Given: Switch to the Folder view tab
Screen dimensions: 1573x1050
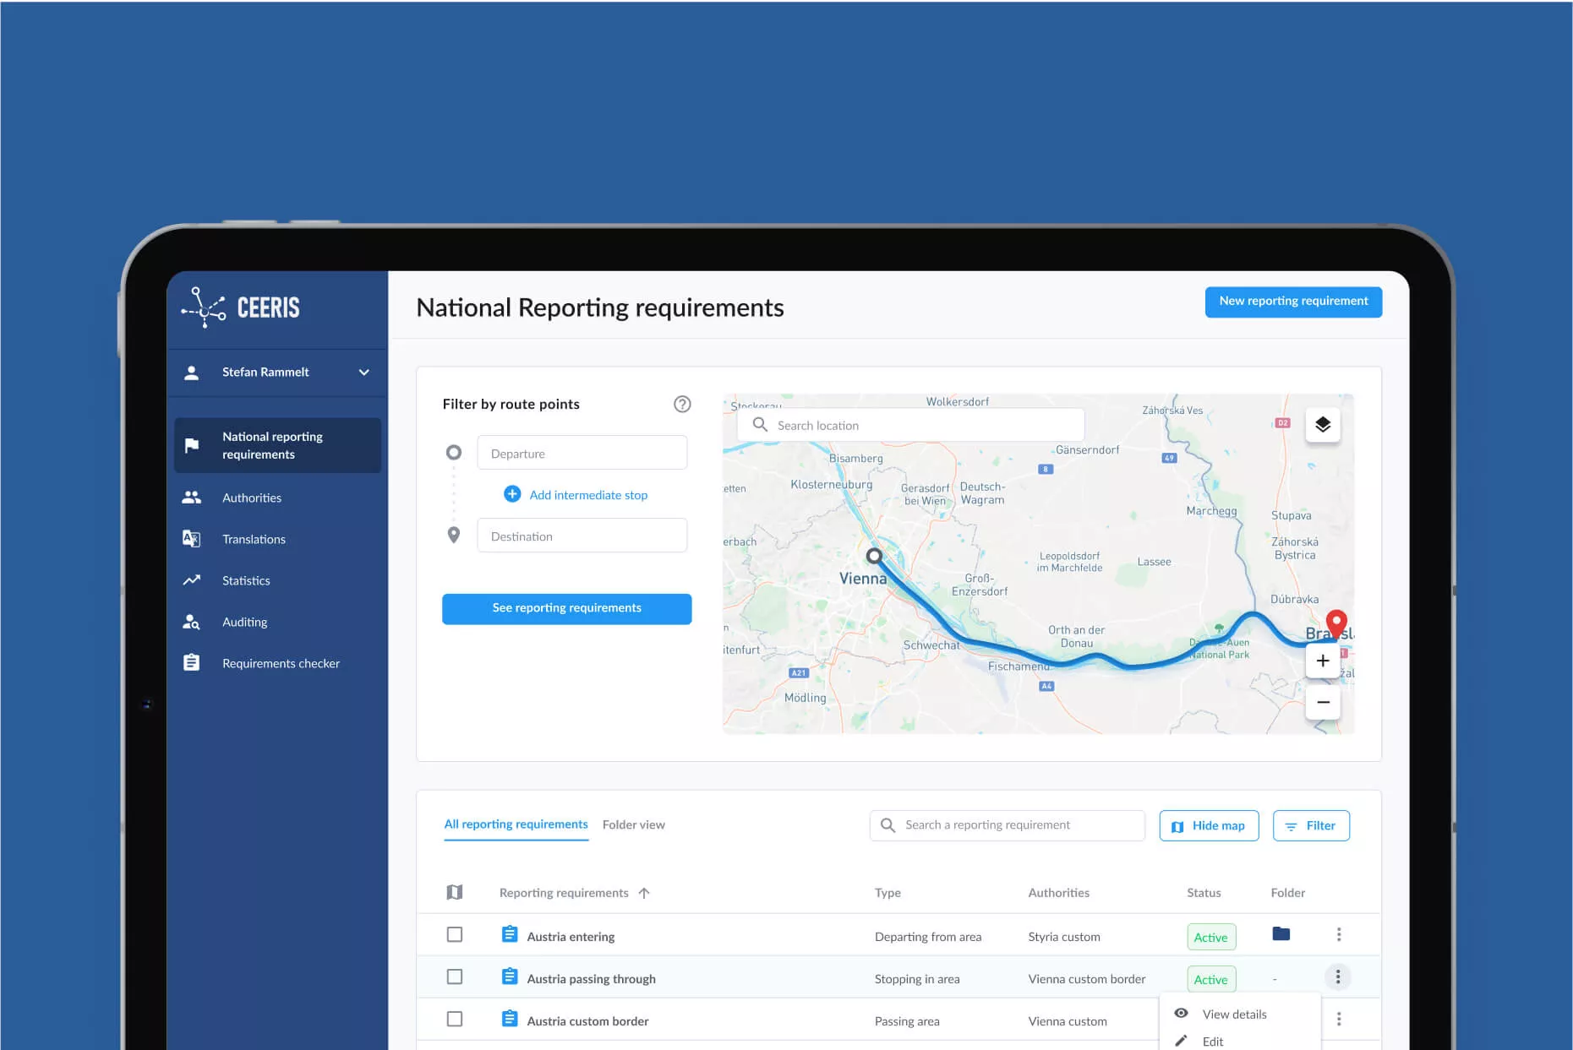Looking at the screenshot, I should tap(633, 824).
